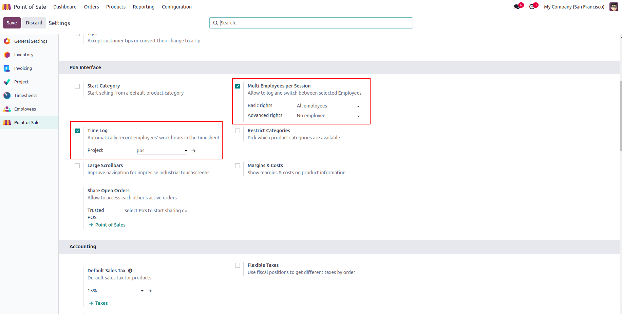Click the Point of Sale app logo icon

pyautogui.click(x=6, y=7)
